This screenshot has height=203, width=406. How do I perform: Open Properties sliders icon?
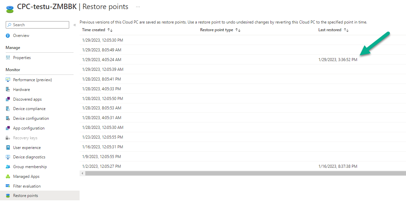(8, 58)
